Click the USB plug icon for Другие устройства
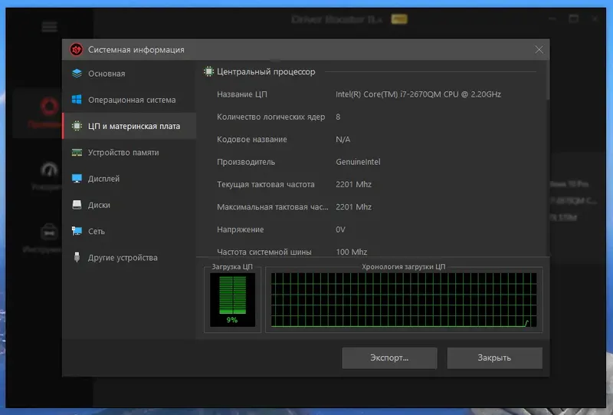Viewport: 613px width, 415px height. (77, 257)
